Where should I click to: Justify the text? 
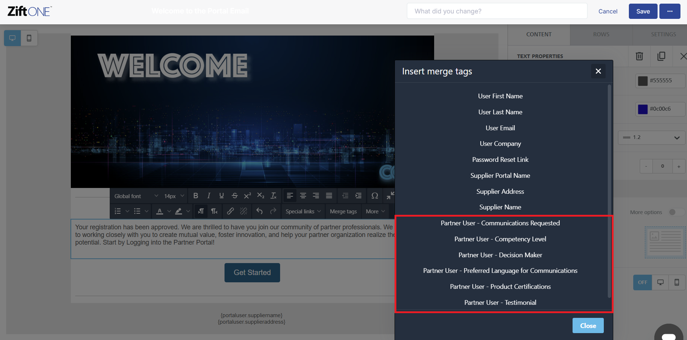329,196
